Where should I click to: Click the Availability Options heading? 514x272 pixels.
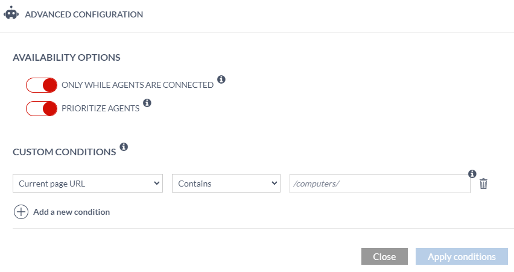pyautogui.click(x=66, y=58)
